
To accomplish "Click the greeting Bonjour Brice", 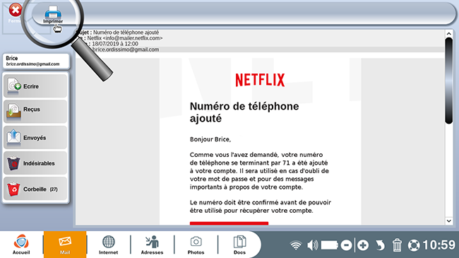I will (210, 139).
